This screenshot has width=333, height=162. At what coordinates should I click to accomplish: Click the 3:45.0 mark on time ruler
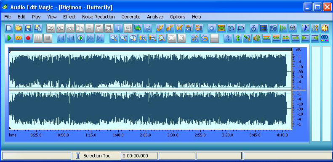255,135
